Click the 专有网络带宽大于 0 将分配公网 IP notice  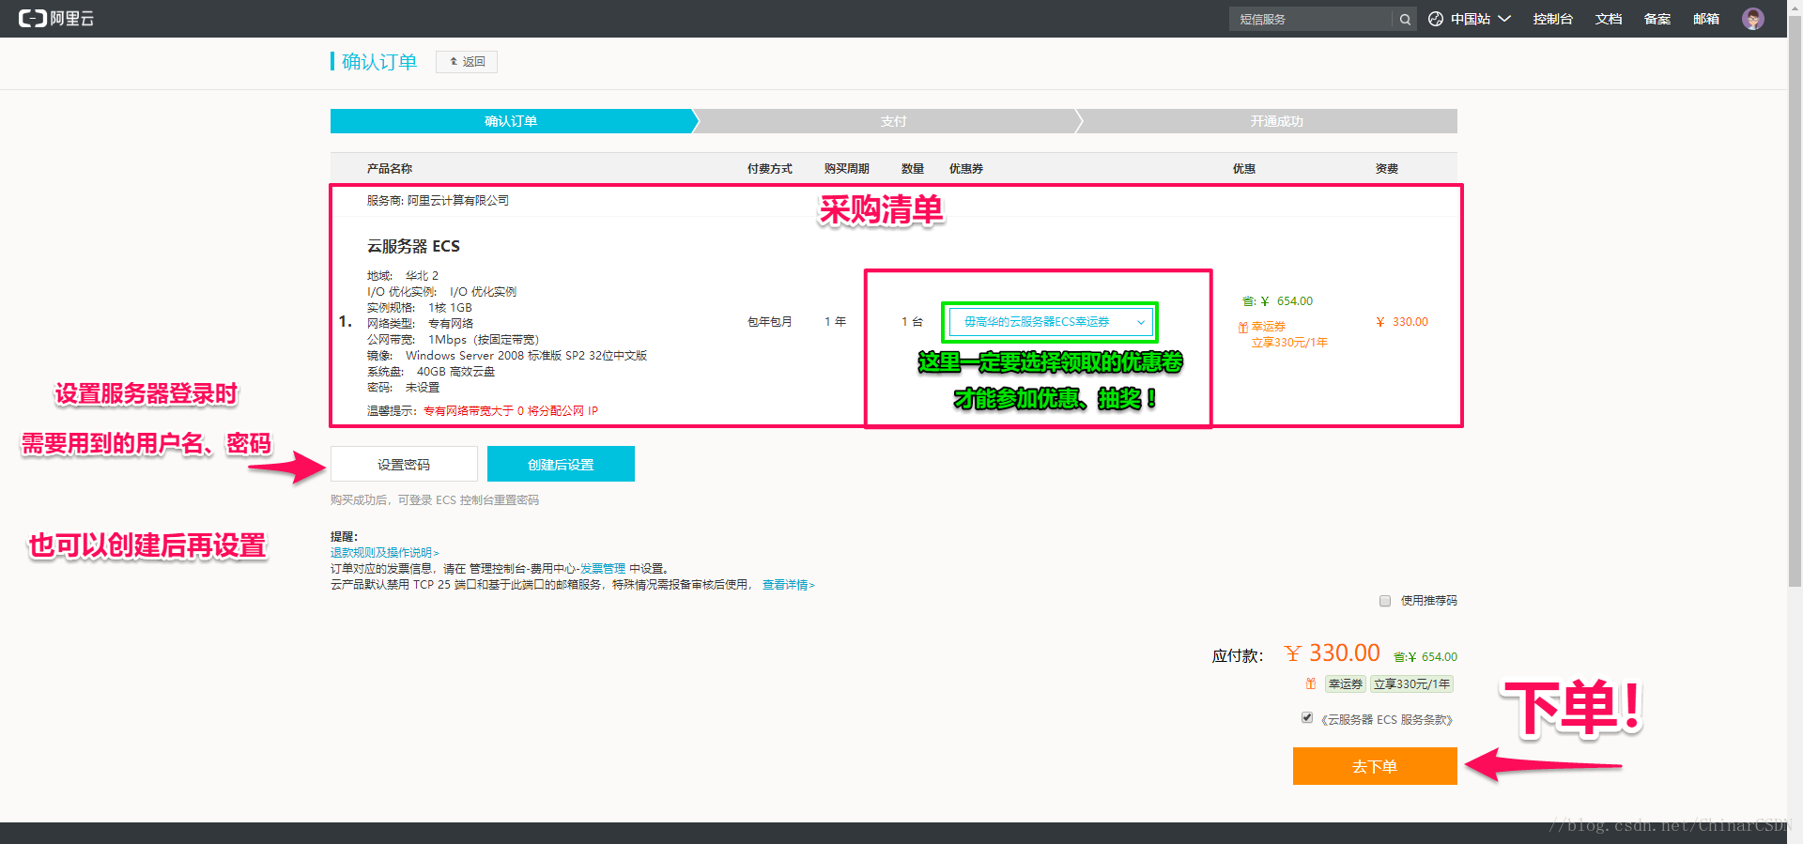click(510, 411)
